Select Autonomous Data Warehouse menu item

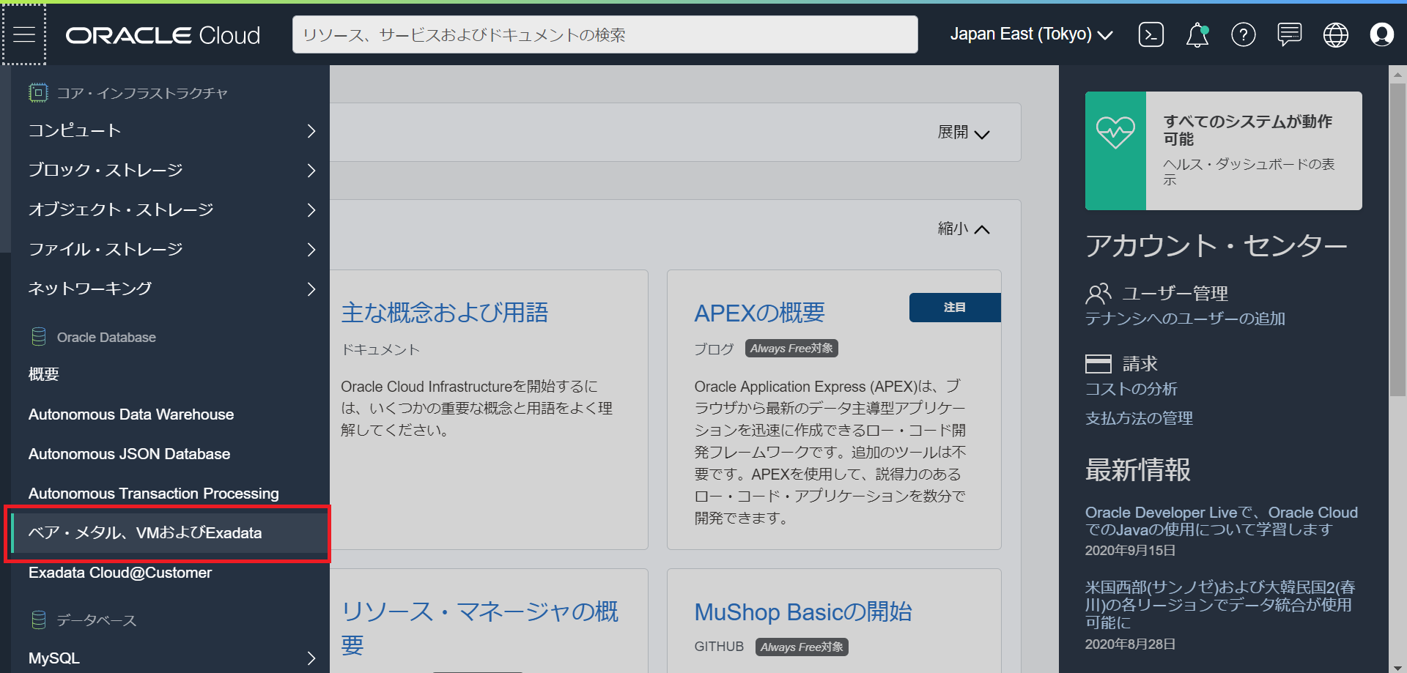pos(130,414)
